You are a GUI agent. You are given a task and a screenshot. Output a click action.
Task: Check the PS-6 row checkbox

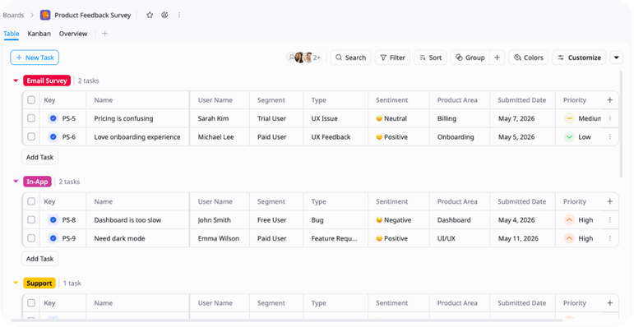(31, 137)
